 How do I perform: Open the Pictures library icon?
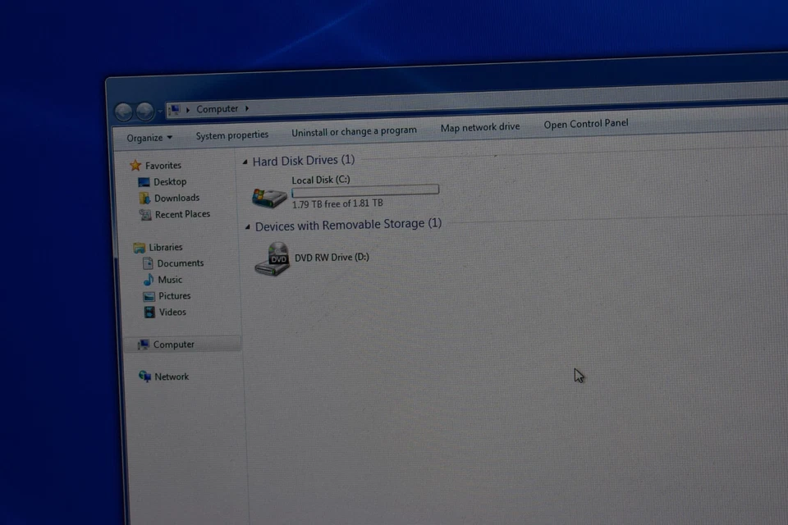pos(149,296)
